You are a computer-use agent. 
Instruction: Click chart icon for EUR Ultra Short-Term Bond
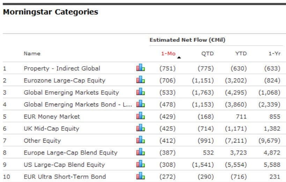point(140,176)
